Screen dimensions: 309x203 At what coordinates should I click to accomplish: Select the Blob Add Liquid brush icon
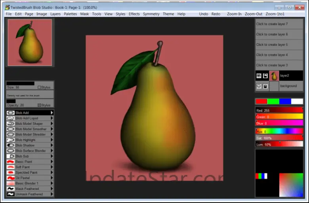11,118
